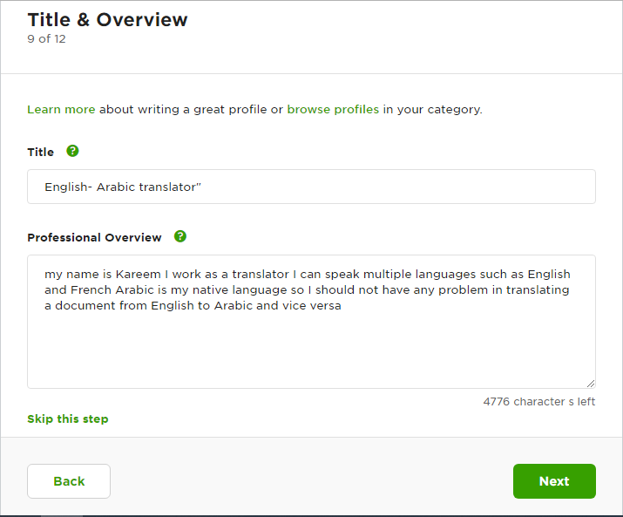Click the Professional Overview label text
Image resolution: width=623 pixels, height=517 pixels.
point(95,237)
